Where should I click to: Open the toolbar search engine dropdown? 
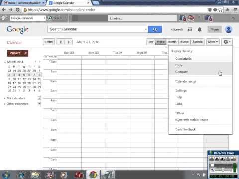(45, 18)
